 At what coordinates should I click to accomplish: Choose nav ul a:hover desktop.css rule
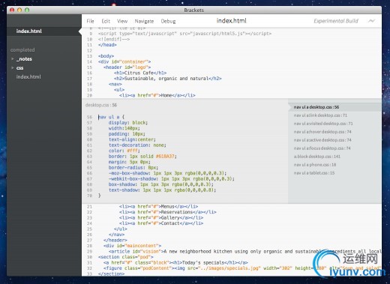point(322,132)
